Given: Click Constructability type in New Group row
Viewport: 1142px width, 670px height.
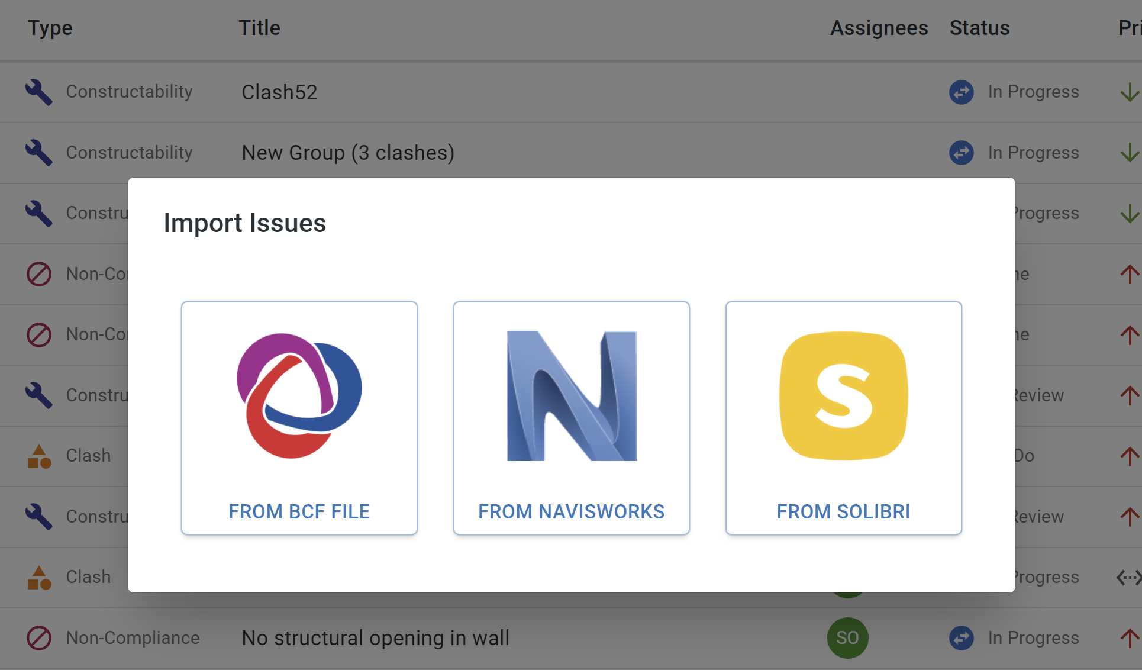Looking at the screenshot, I should coord(130,153).
